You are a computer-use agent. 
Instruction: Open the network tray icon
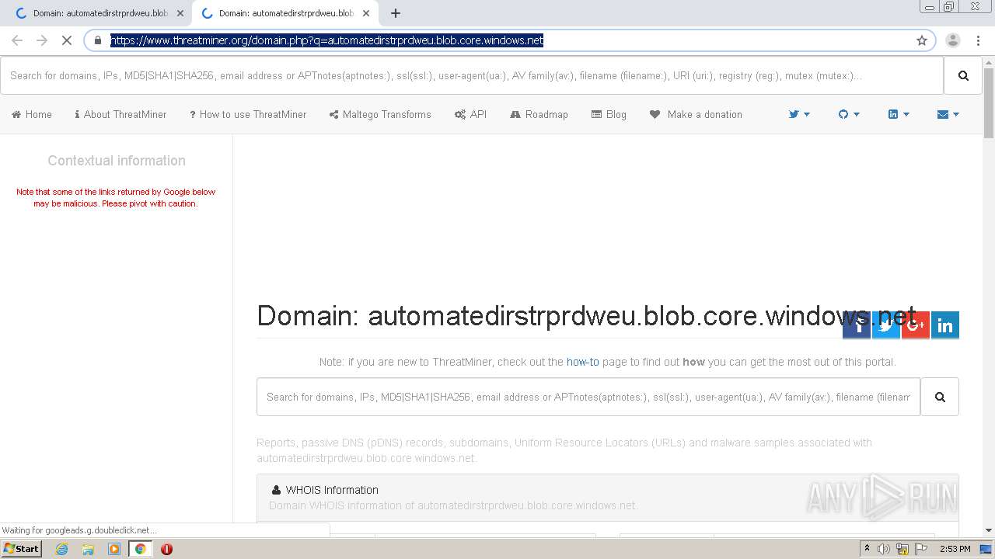pos(902,549)
